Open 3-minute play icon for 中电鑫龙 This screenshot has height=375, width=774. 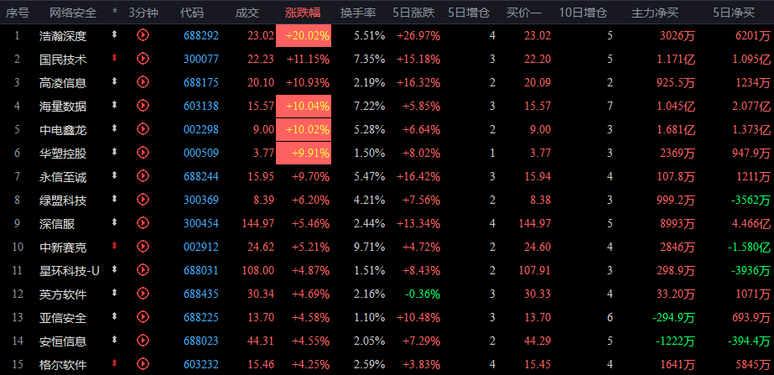point(143,129)
